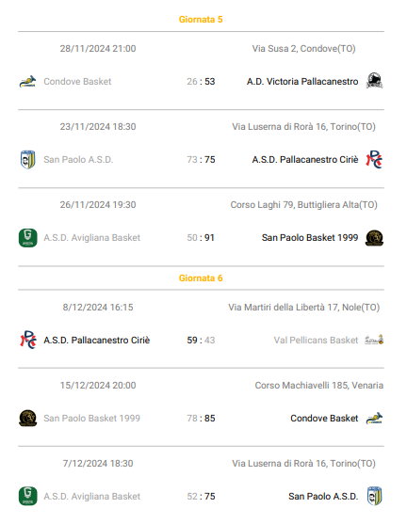Click San Paolo A.S.D. shield logo in Giornata 5
Screen dimensions: 407x524
click(27, 159)
